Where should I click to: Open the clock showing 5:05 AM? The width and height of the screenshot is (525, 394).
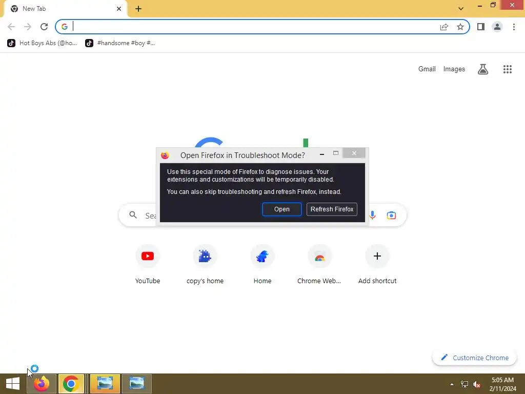502,384
